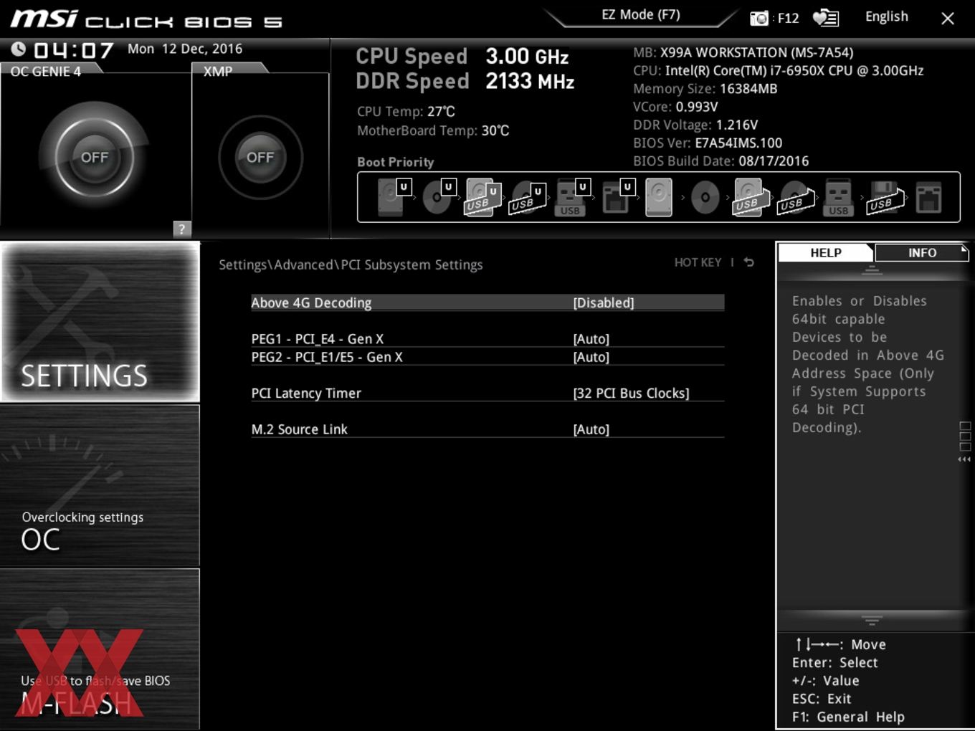Click the VCore 0.993V line
Image resolution: width=975 pixels, height=731 pixels.
(675, 106)
